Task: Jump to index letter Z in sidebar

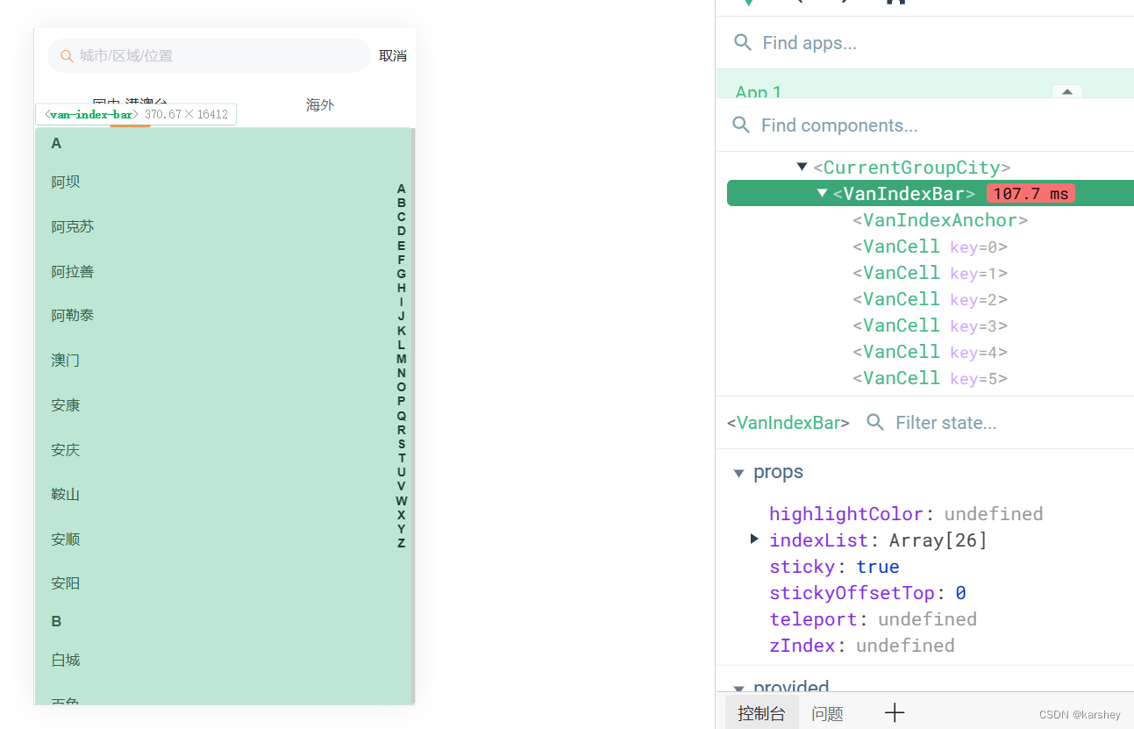Action: click(402, 543)
